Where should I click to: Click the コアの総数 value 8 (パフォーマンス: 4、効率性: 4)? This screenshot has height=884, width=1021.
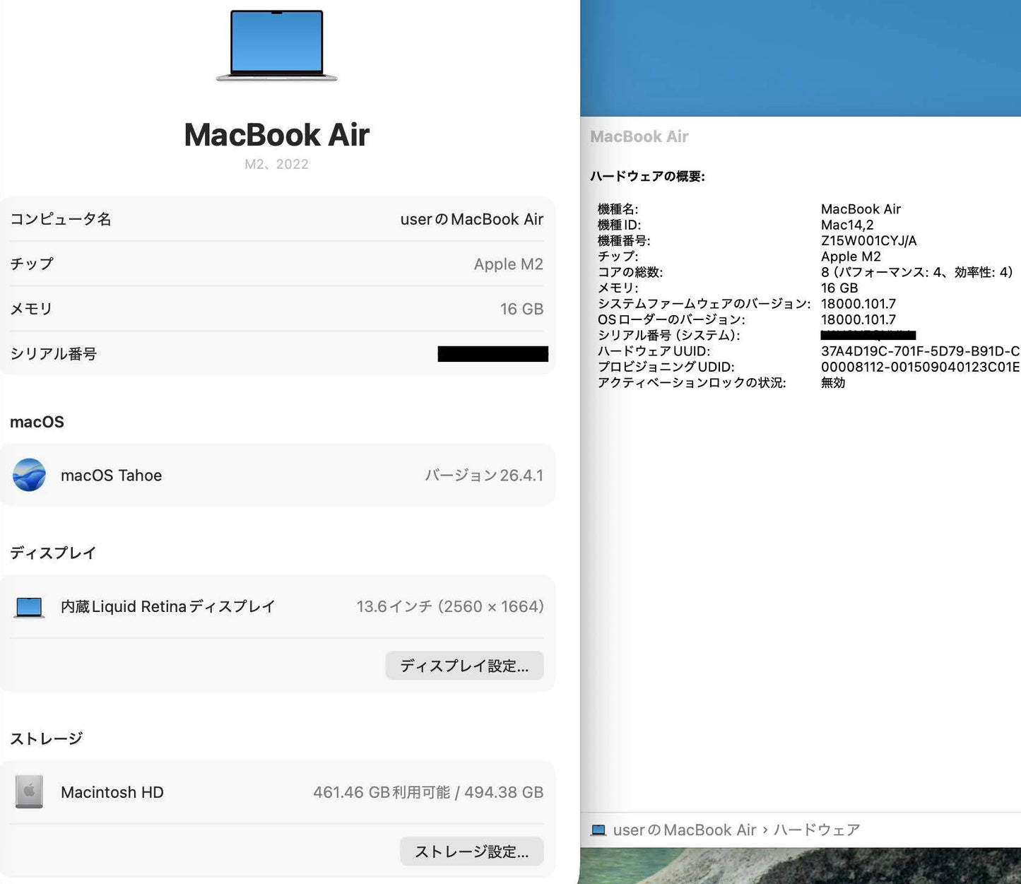click(917, 272)
